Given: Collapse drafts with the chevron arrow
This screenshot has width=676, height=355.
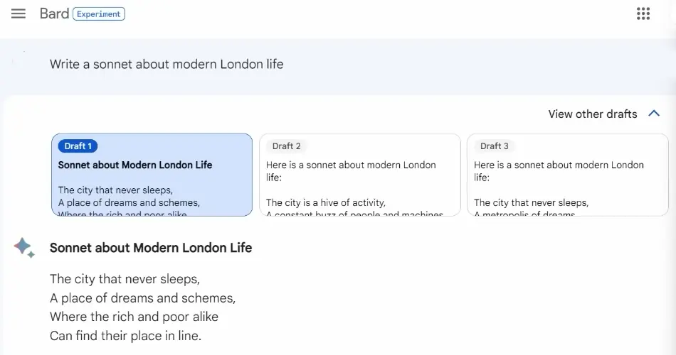Looking at the screenshot, I should pyautogui.click(x=653, y=114).
